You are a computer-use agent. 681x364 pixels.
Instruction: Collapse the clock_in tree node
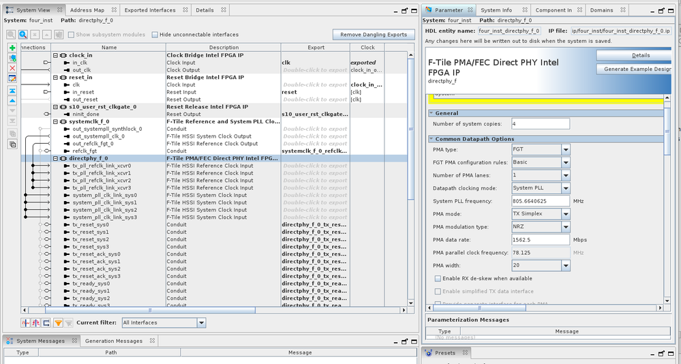[56, 55]
